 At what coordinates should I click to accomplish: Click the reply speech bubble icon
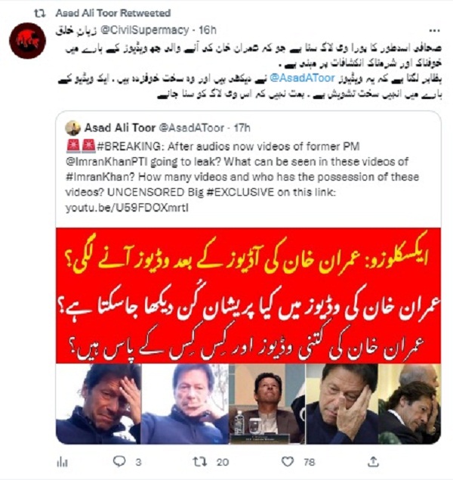119,461
